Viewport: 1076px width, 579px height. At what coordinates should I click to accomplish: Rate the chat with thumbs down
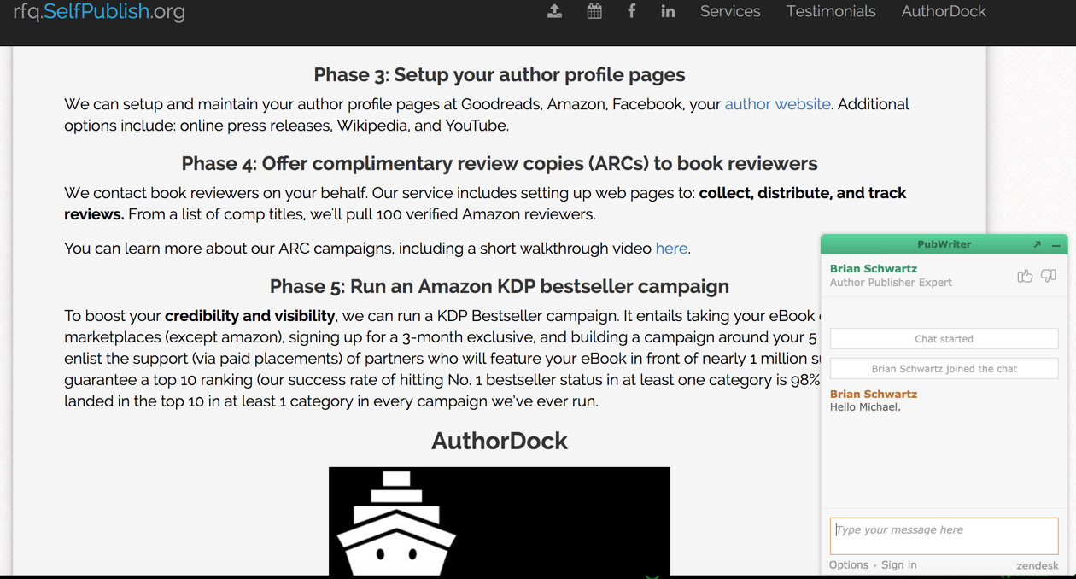pos(1049,276)
